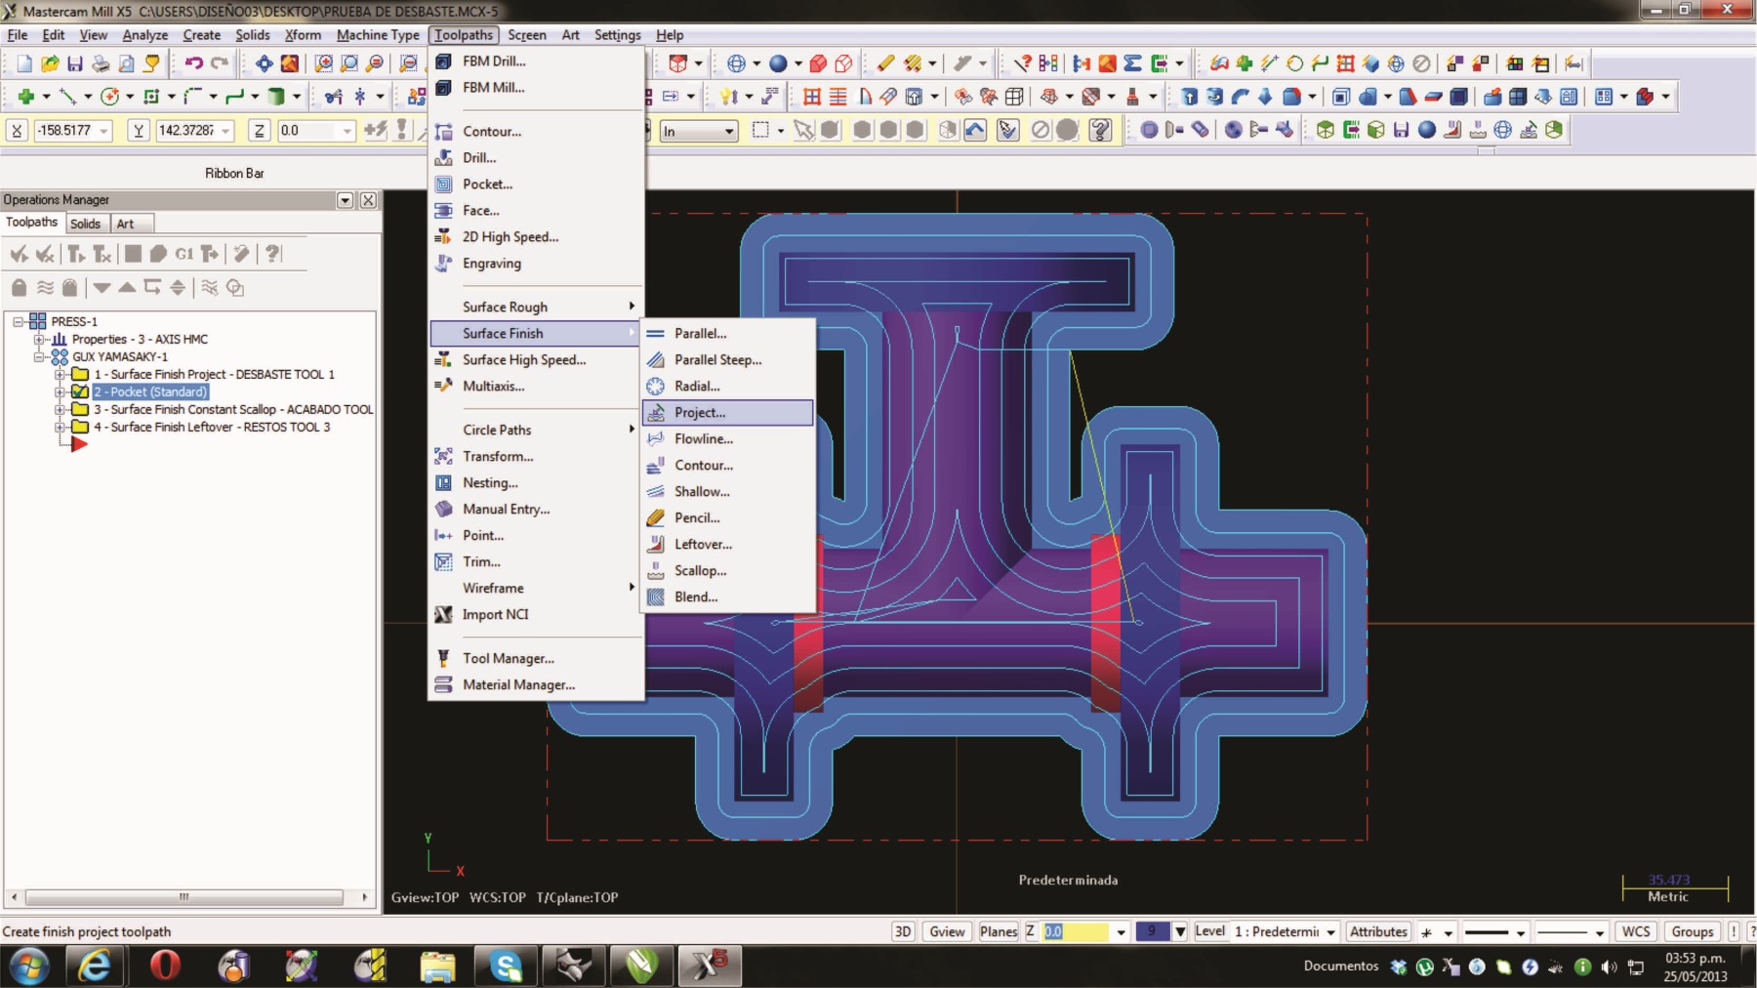Expand operation 4 Surface Finish Leftover
The width and height of the screenshot is (1757, 988).
[60, 427]
